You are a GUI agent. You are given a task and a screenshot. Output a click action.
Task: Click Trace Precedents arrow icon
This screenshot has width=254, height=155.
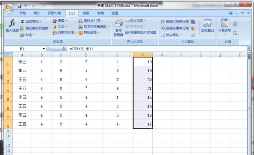pyautogui.click(x=163, y=22)
